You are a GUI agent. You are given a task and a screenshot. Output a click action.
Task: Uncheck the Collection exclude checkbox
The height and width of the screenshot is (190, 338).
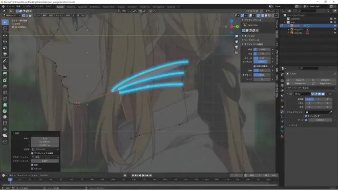click(x=331, y=19)
